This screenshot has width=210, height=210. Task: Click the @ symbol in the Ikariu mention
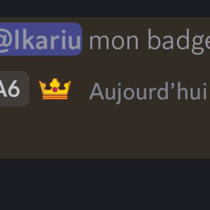coord(5,40)
